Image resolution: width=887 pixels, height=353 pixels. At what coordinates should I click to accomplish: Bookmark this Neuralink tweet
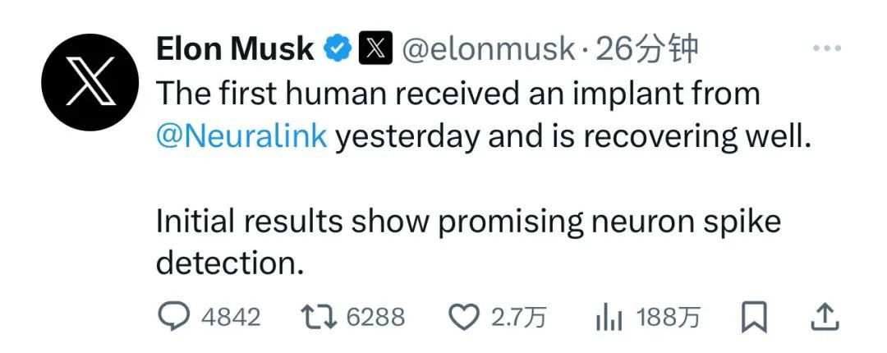pos(753,317)
